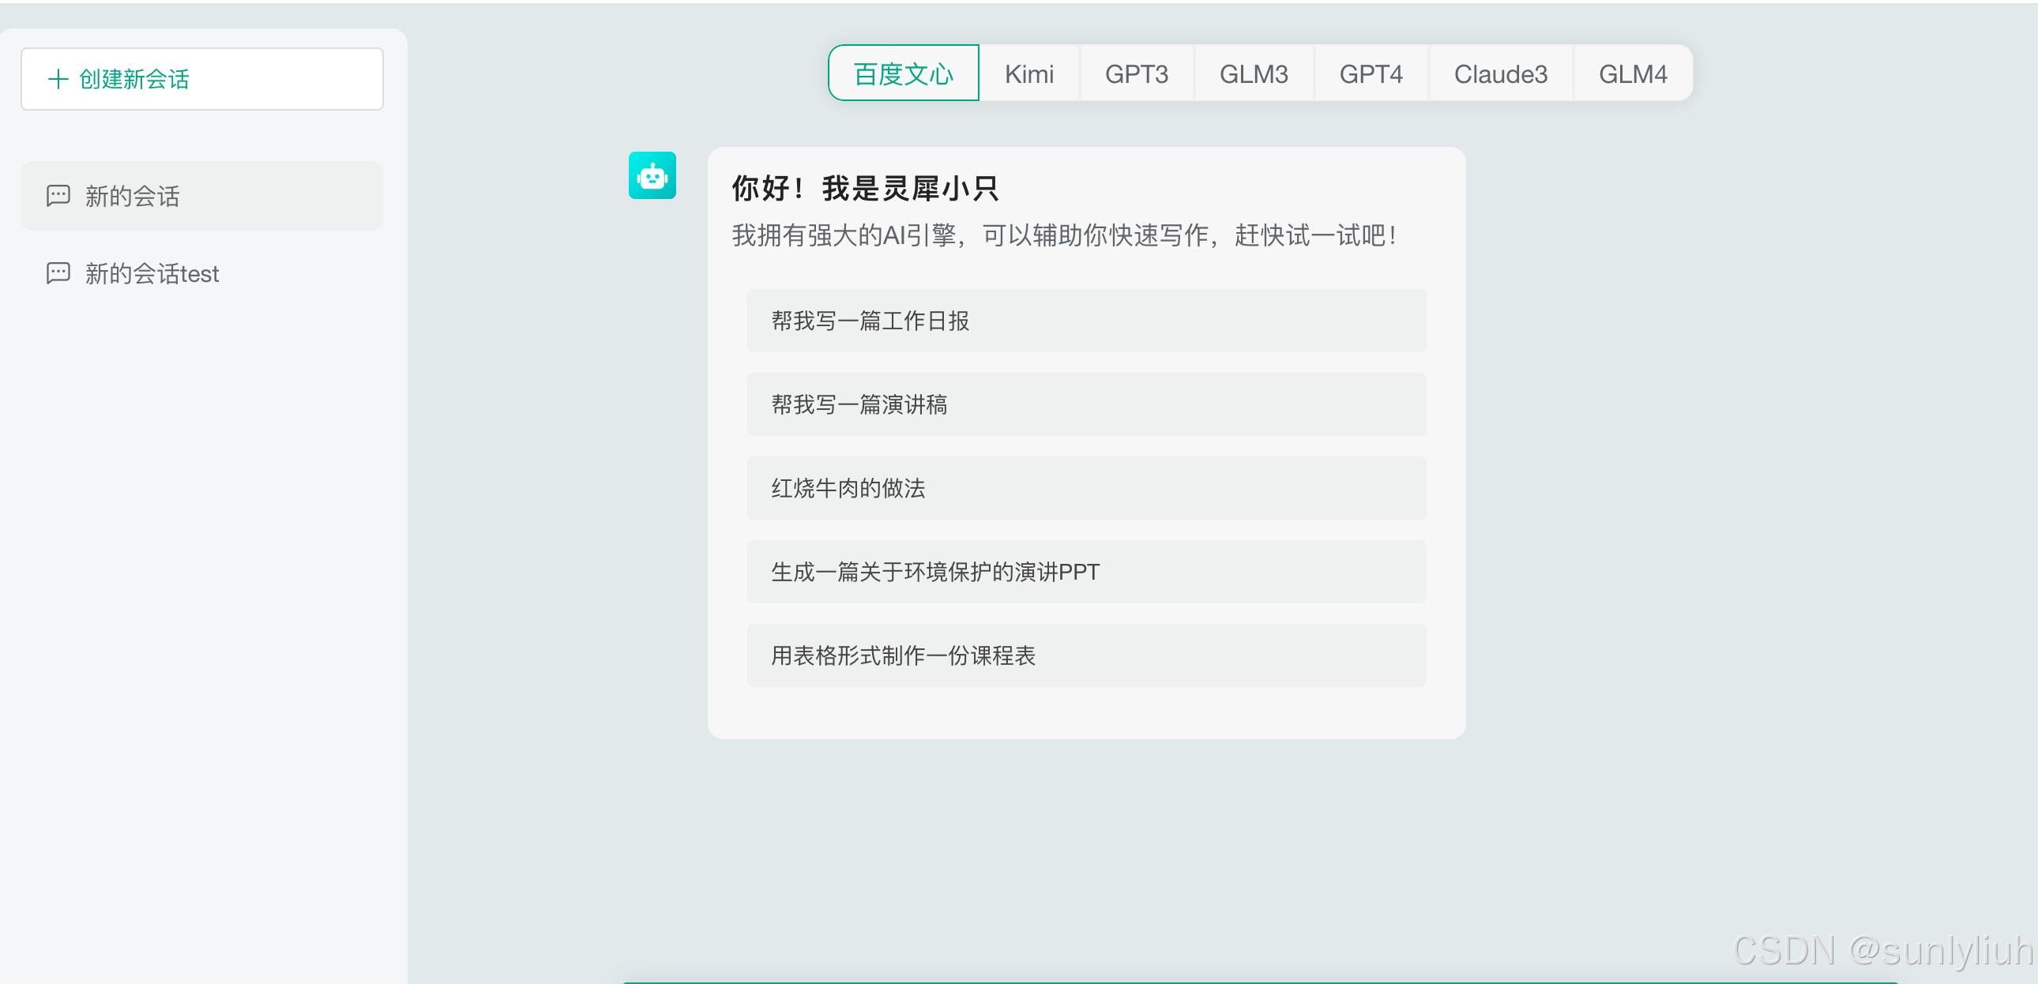2038x984 pixels.
Task: Open the 新的会话 conversation
Action: coord(201,195)
